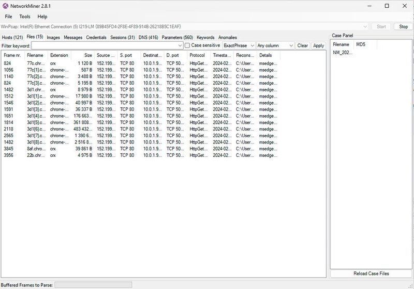Click the Clear filter button
The height and width of the screenshot is (289, 414).
point(302,46)
